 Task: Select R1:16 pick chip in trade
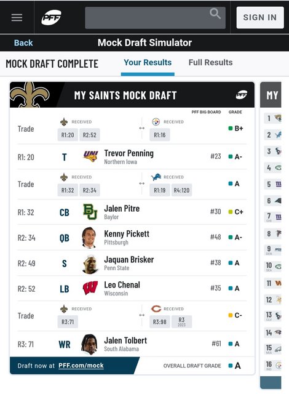(x=159, y=135)
